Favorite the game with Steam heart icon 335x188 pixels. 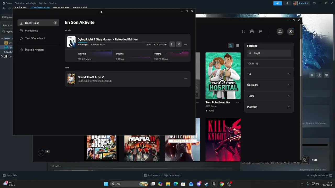click(327, 75)
